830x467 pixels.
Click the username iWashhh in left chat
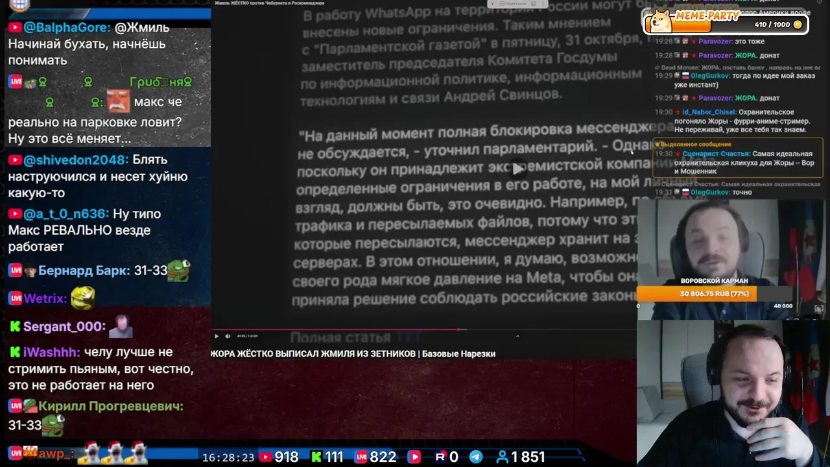[52, 352]
